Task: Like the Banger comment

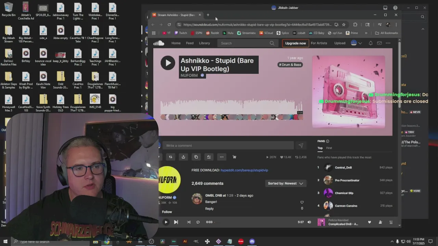Action: point(302,202)
